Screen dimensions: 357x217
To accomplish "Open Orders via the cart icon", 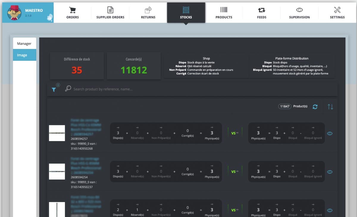I will [72, 10].
